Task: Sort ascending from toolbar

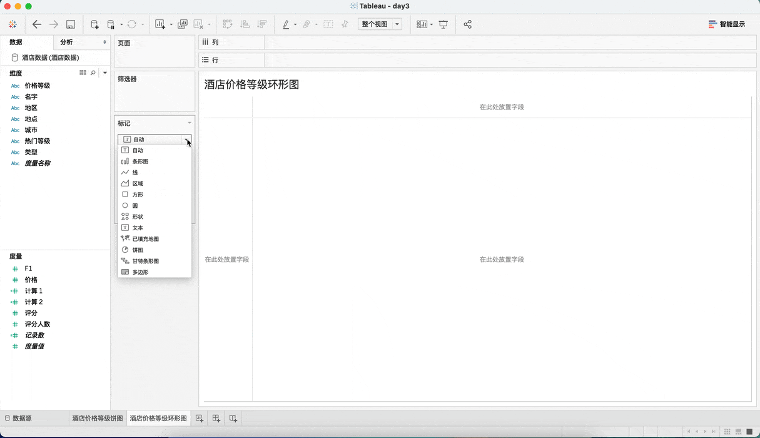Action: (245, 24)
